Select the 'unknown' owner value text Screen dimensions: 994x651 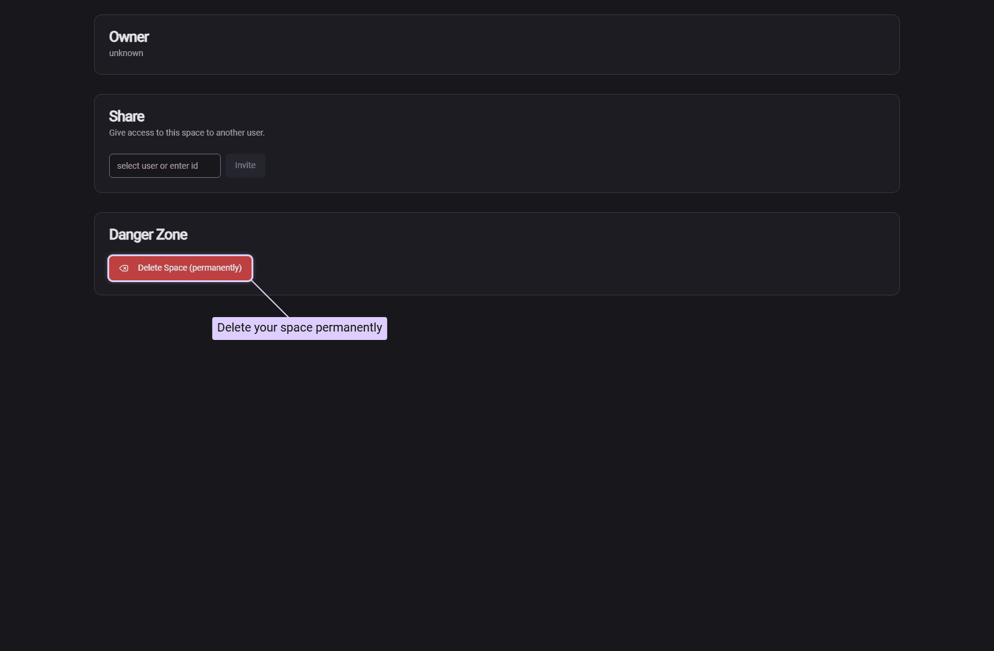pos(126,53)
